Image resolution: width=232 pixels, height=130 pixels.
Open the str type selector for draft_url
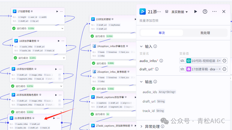pos(182,69)
